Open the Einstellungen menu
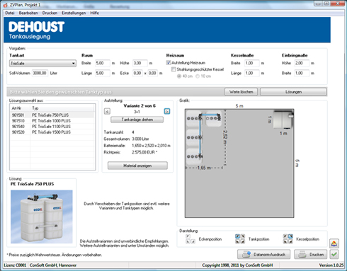The height and width of the screenshot is (271, 347). point(74,13)
